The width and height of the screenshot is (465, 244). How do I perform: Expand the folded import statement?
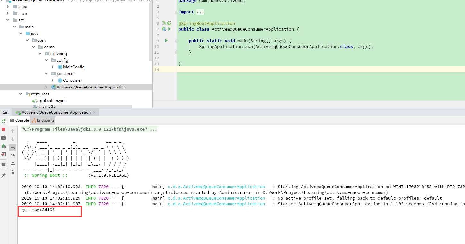pos(200,12)
